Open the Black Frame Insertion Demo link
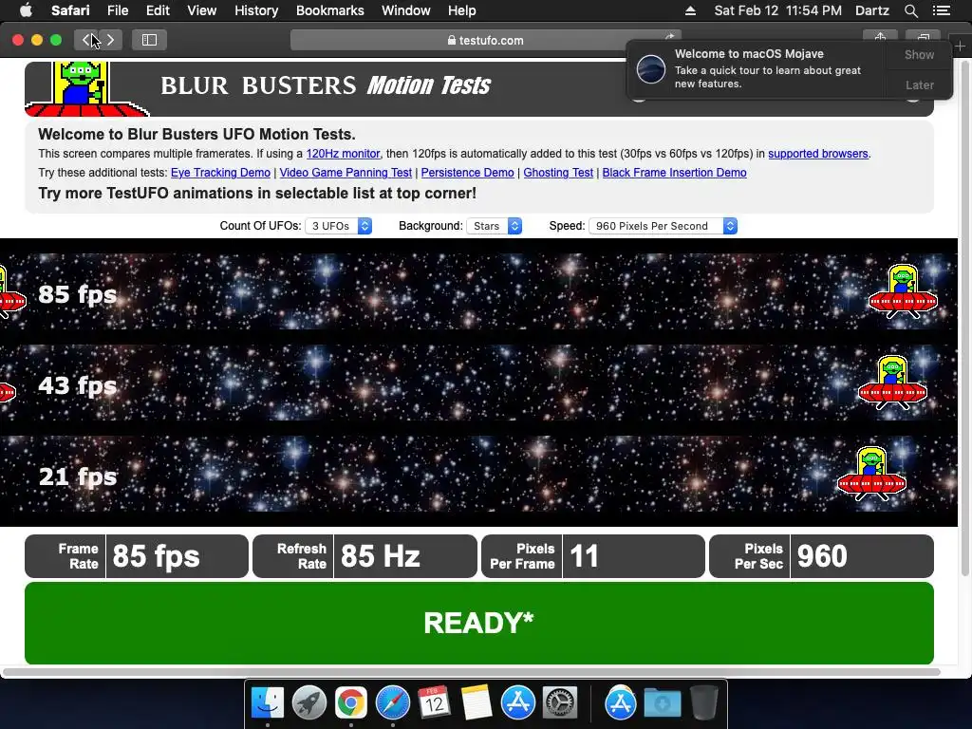Screen dimensions: 972x729 (674, 173)
